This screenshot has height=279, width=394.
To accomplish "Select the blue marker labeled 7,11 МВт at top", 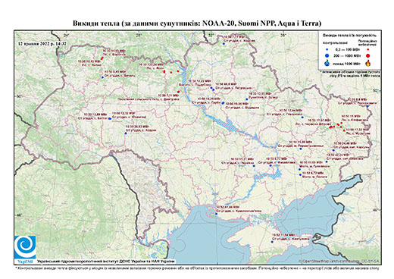I will [x=224, y=44].
